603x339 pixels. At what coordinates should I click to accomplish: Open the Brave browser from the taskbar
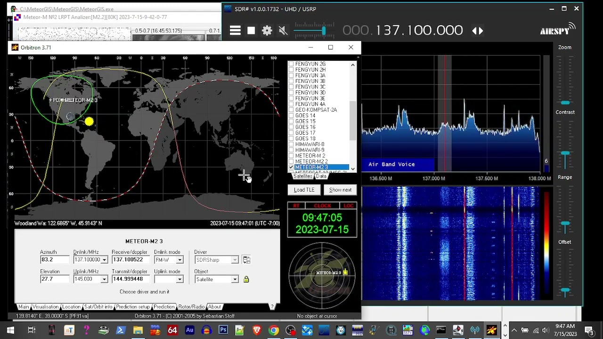click(256, 330)
